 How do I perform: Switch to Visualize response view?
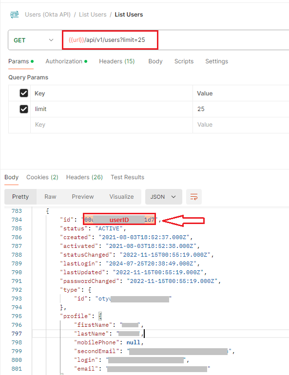(x=121, y=197)
